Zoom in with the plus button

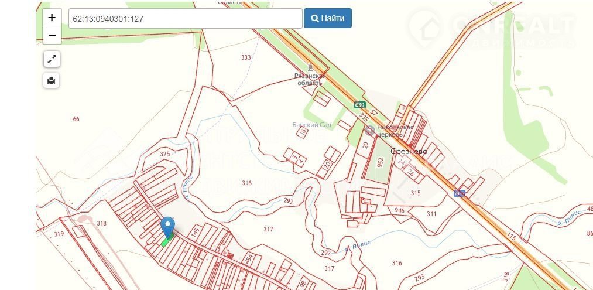tap(52, 18)
